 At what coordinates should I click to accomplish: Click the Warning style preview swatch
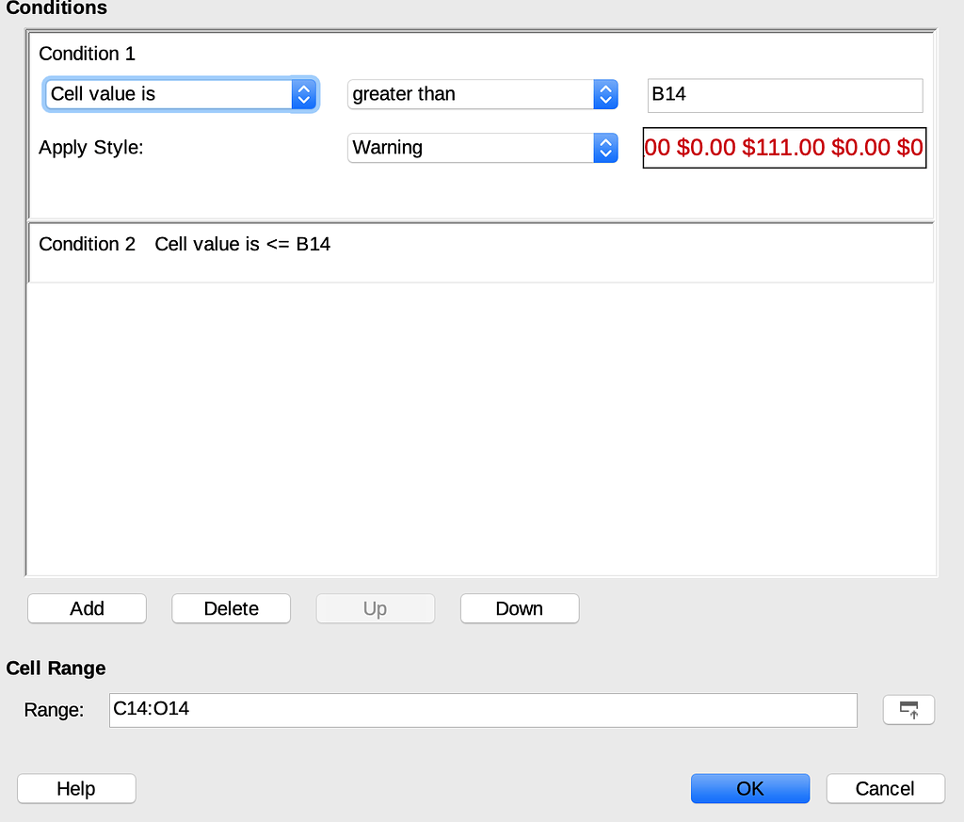(783, 148)
